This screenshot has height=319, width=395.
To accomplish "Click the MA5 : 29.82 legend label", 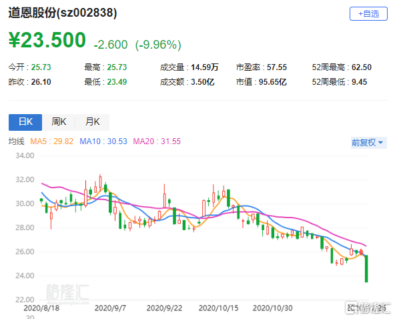I will point(51,141).
